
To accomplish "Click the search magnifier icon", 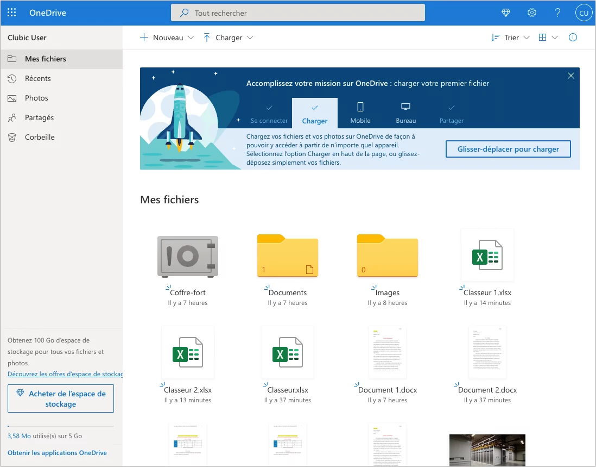I will click(x=184, y=13).
